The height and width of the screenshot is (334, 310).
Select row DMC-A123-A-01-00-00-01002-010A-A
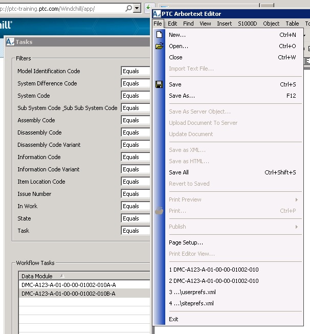[69, 285]
